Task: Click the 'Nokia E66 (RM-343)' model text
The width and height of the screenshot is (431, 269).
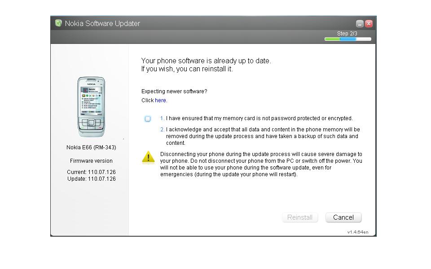Action: click(x=91, y=148)
